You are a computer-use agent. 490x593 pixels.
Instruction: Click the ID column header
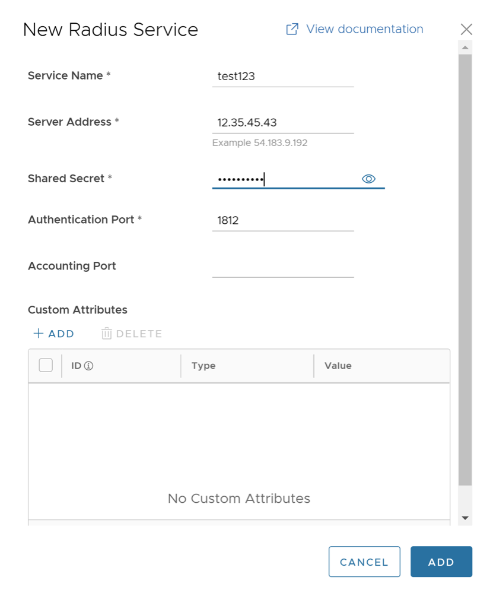pos(77,366)
